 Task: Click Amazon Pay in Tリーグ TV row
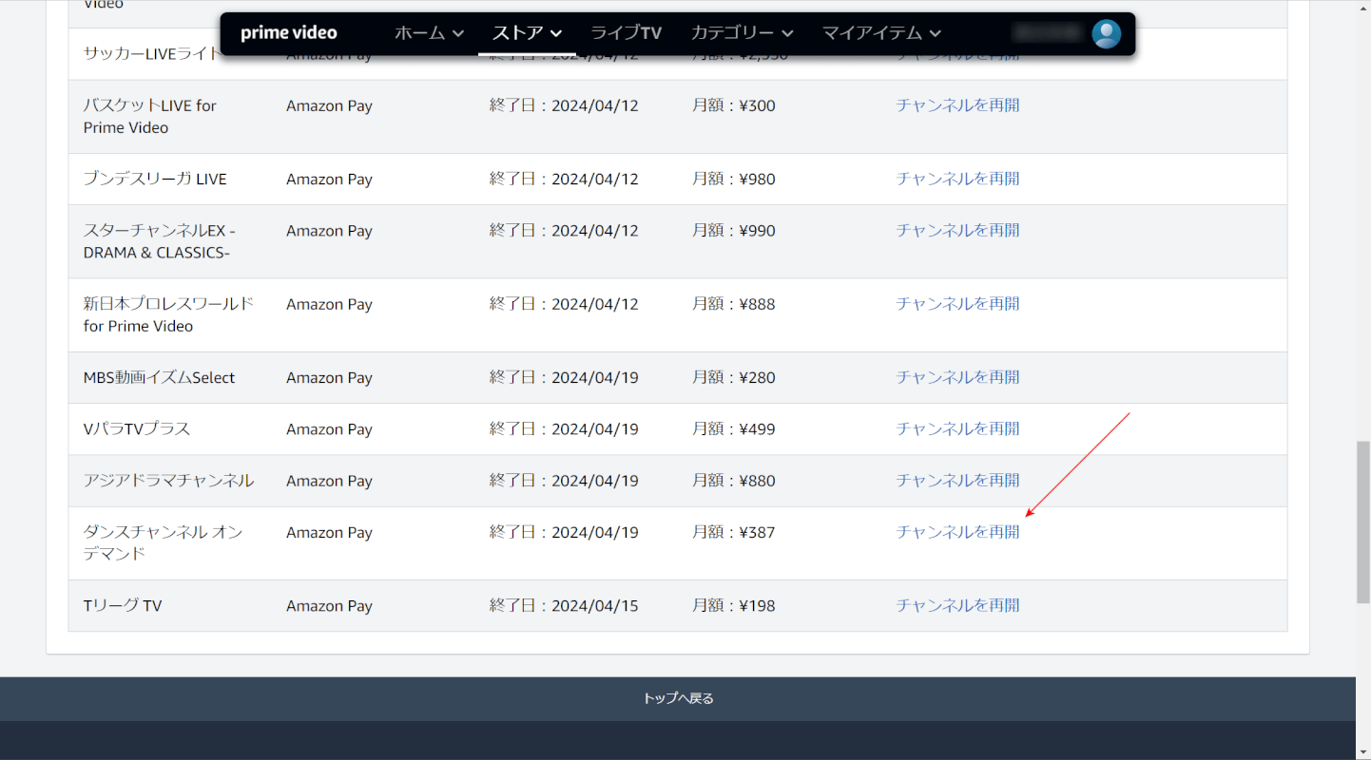(x=329, y=606)
